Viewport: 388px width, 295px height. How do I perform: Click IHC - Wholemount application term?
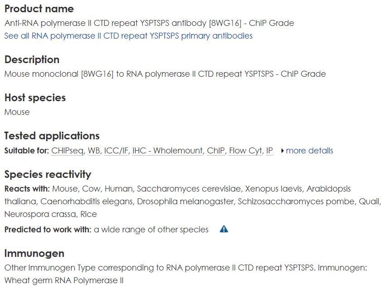[168, 151]
